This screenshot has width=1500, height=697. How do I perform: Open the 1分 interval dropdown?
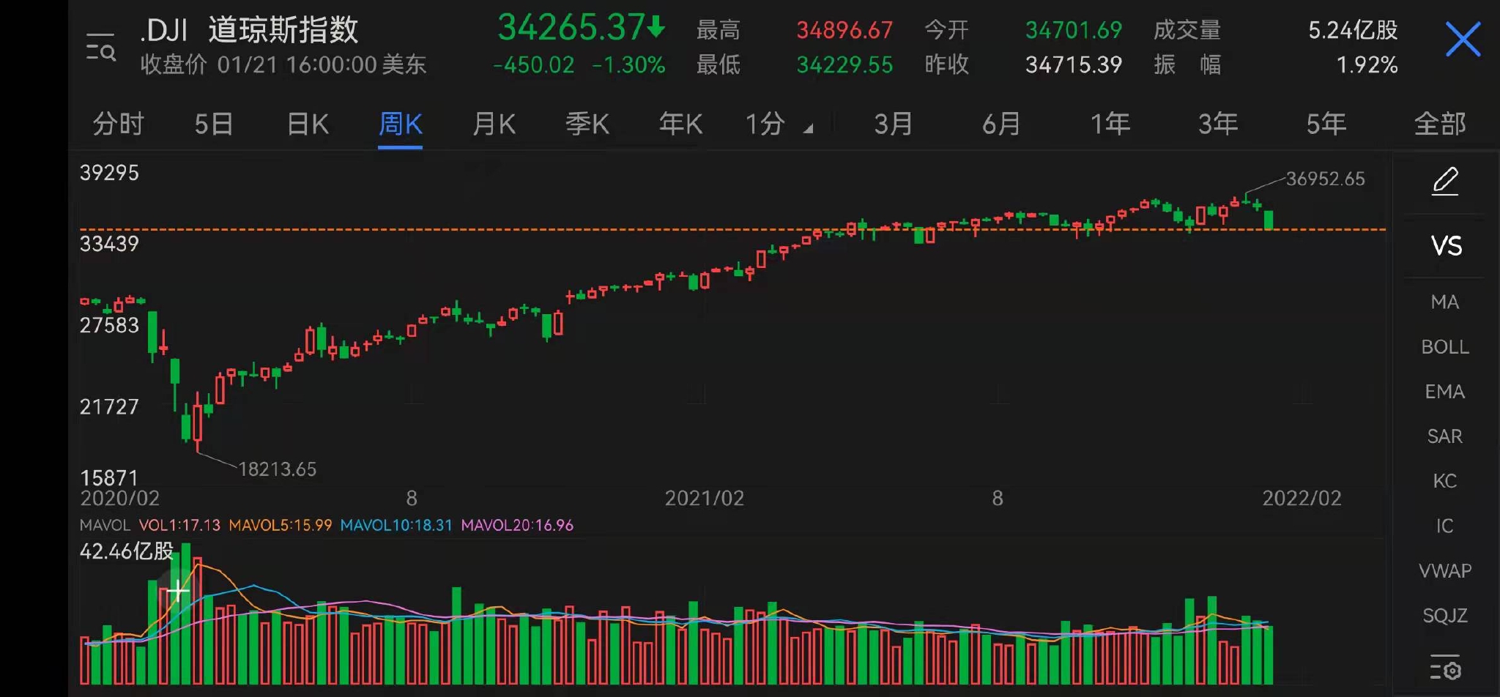774,124
